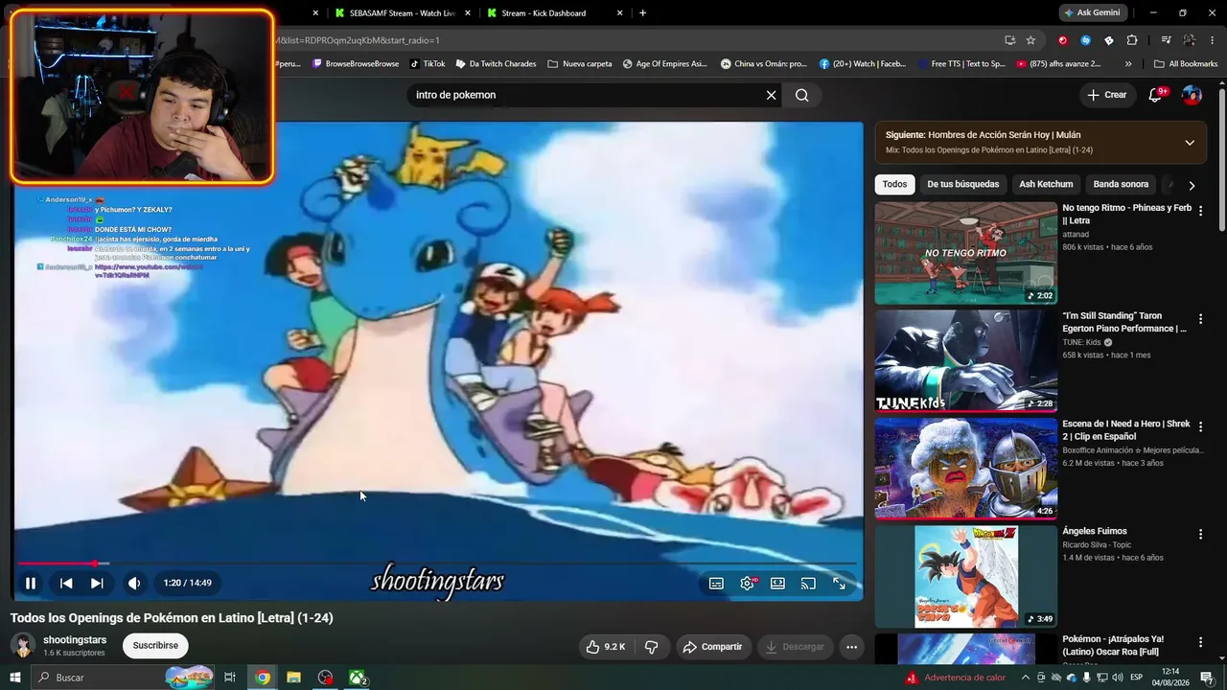Open the shootingstars channel avatar
1227x690 pixels.
pos(23,646)
